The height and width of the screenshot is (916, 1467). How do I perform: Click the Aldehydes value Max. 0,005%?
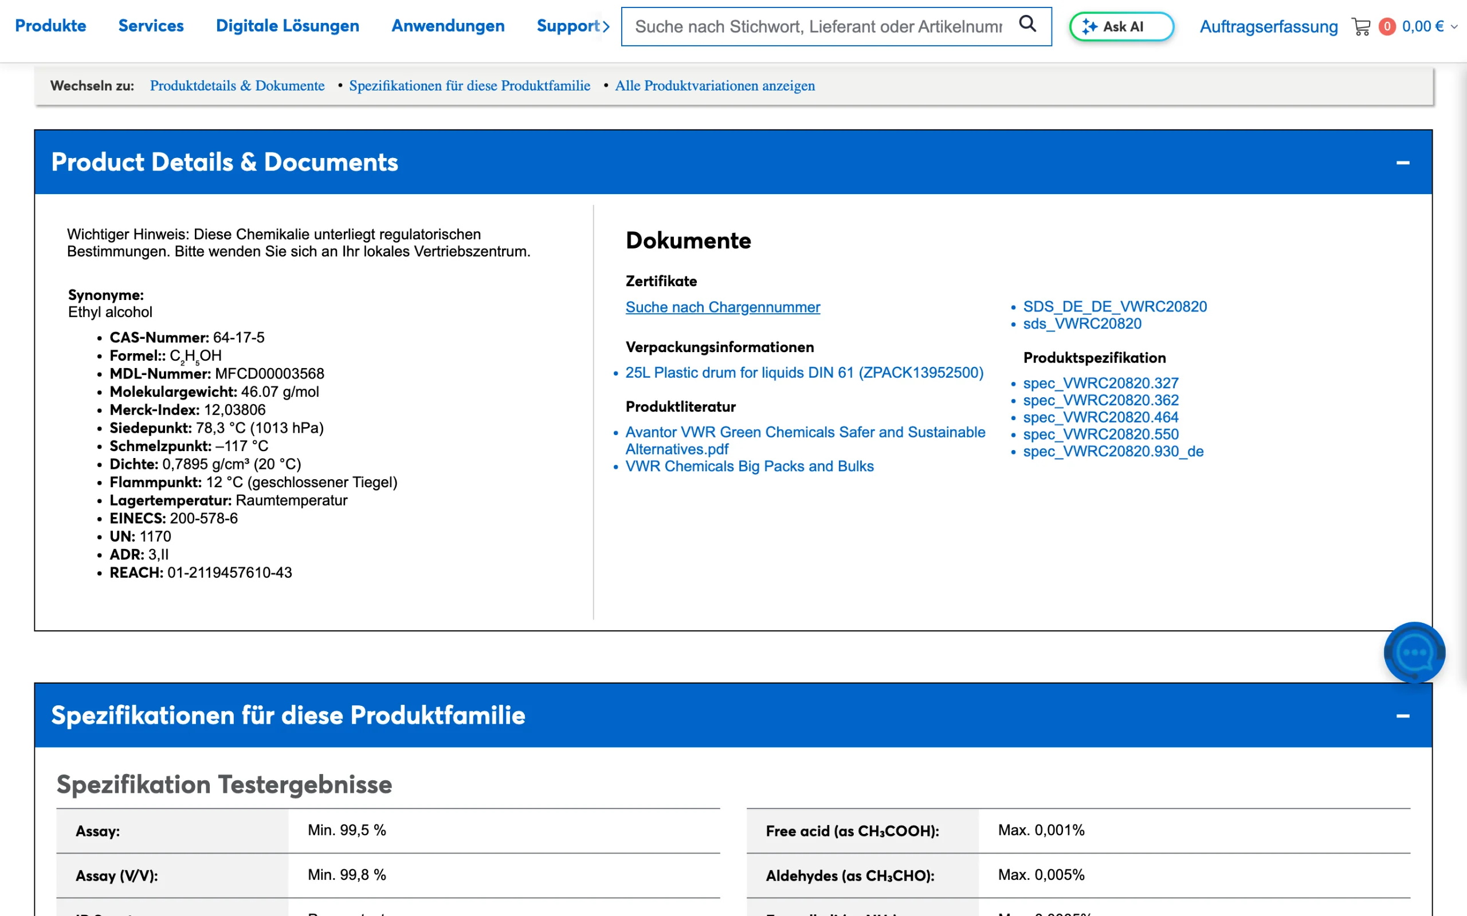(x=1041, y=875)
